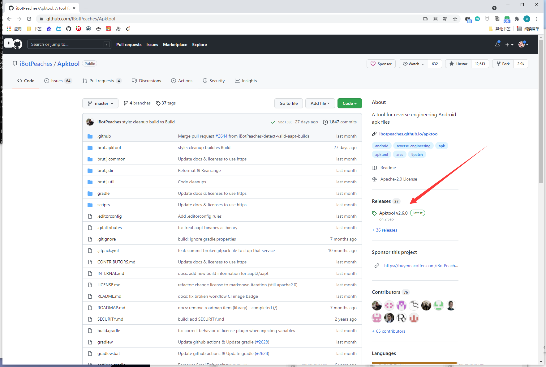The image size is (546, 367).
Task: Click the commit history clock icon
Action: [325, 122]
